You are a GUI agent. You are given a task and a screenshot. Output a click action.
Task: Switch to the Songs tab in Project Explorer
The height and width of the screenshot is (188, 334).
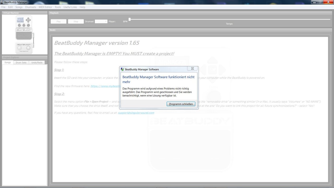pyautogui.click(x=8, y=62)
